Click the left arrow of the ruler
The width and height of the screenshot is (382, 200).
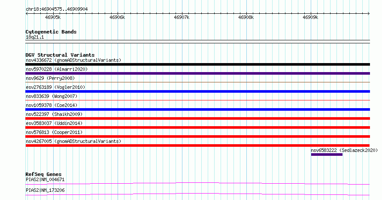point(27,14)
